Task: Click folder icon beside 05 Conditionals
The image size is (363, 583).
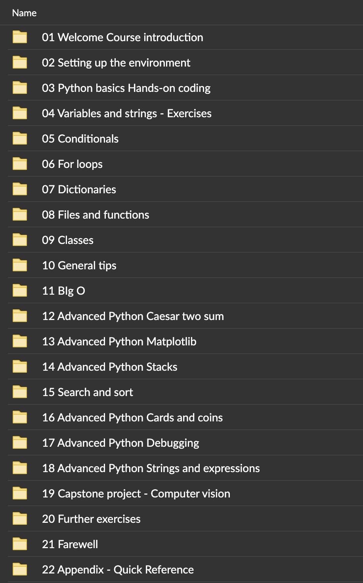Action: tap(20, 139)
